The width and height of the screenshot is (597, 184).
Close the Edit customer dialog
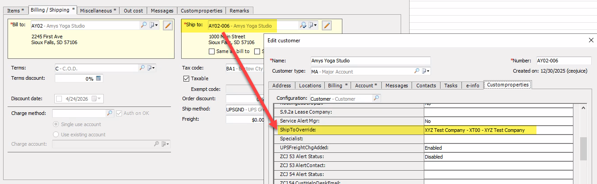point(591,41)
